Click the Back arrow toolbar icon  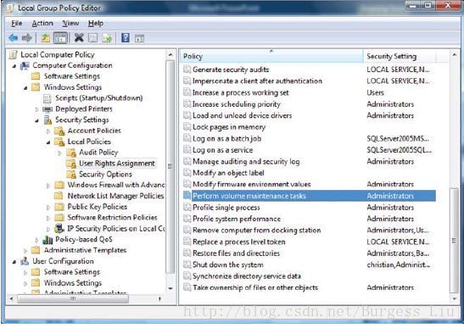(14, 38)
